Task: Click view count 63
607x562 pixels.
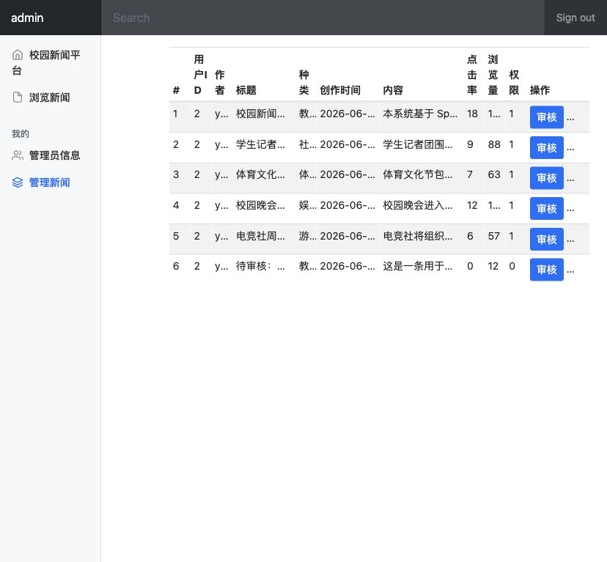Action: (494, 174)
